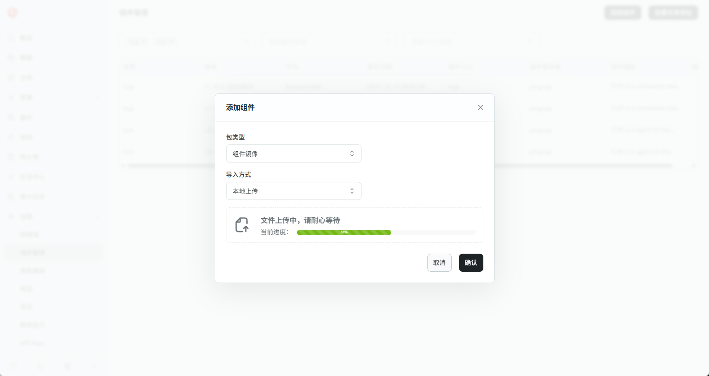This screenshot has height=376, width=709.
Task: Click the 53% progress label
Action: (344, 232)
